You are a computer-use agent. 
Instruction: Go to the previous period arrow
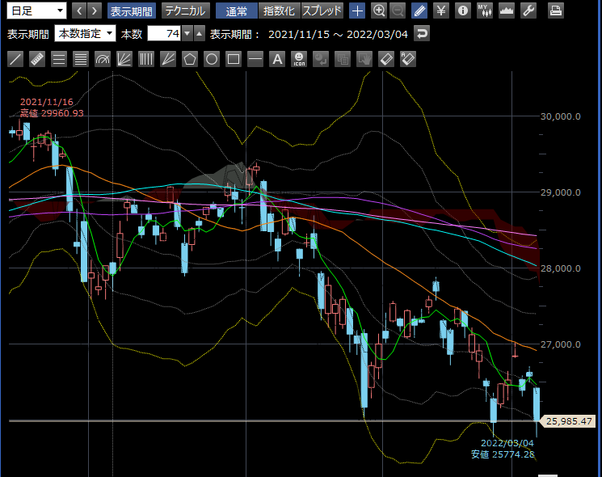pos(79,11)
